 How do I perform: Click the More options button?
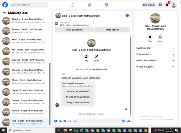[112, 30]
